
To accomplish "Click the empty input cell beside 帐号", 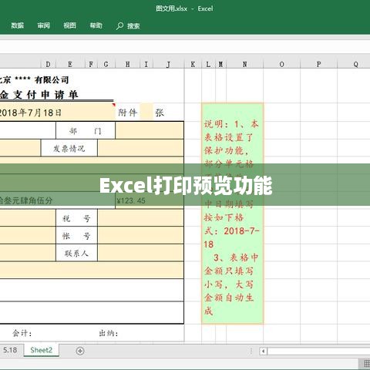I will [140, 236].
